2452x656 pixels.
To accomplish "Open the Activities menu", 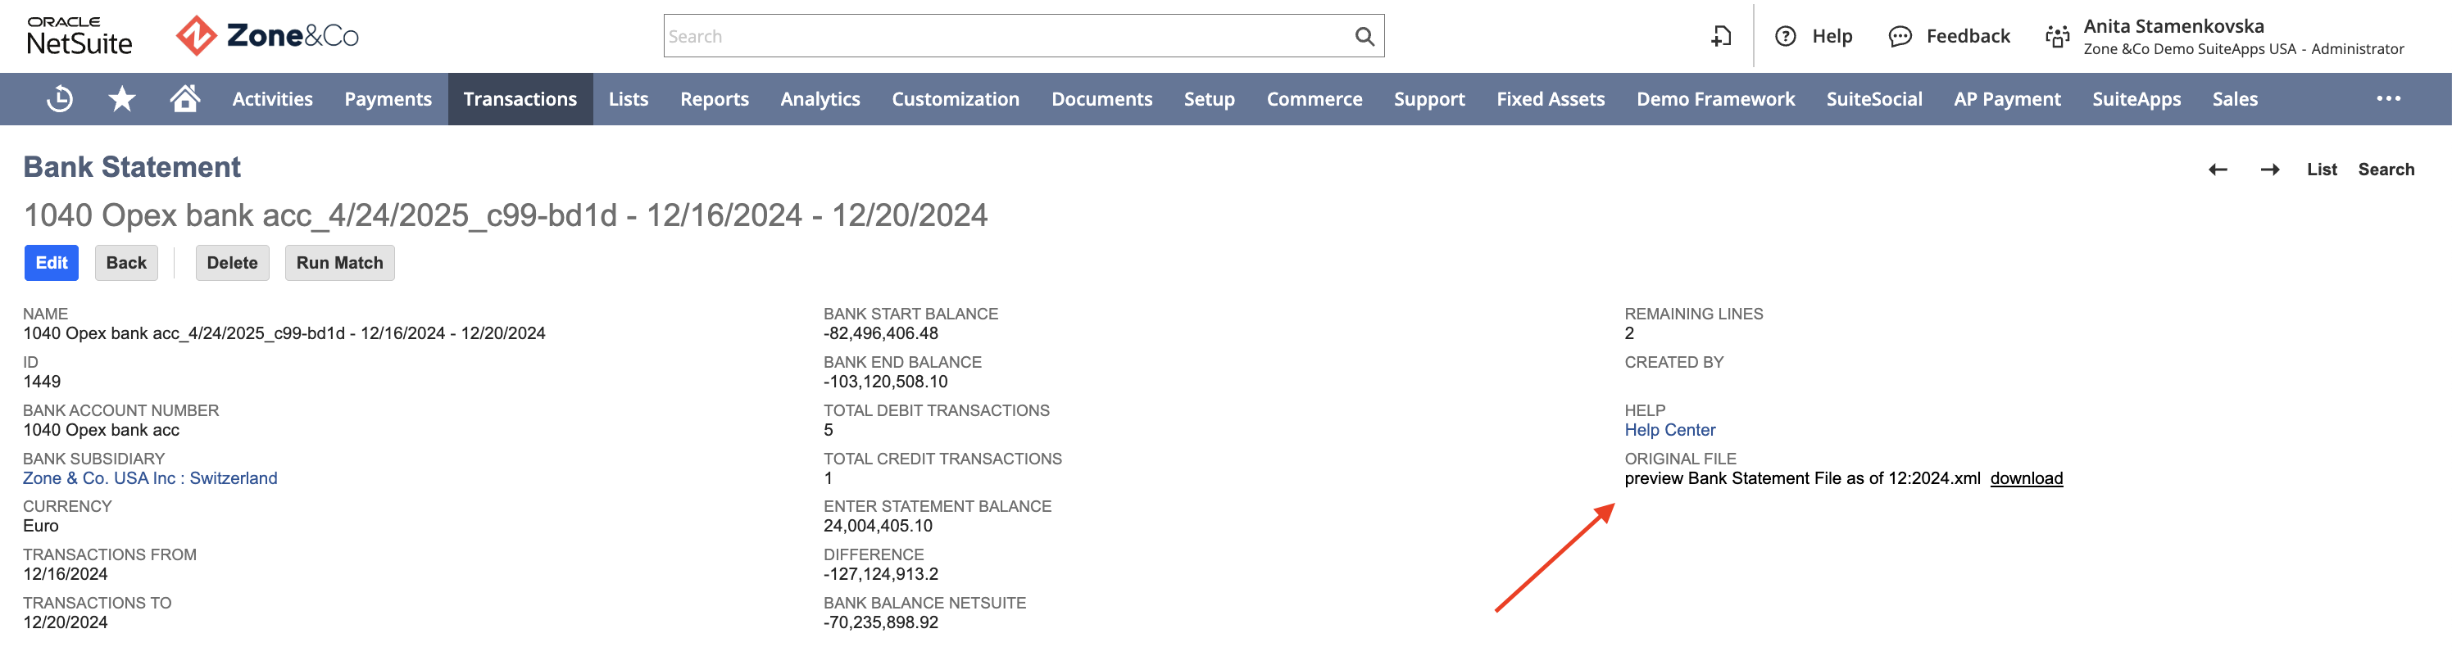I will click(x=272, y=99).
